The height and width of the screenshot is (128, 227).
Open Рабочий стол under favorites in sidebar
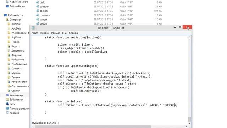pos(17,6)
